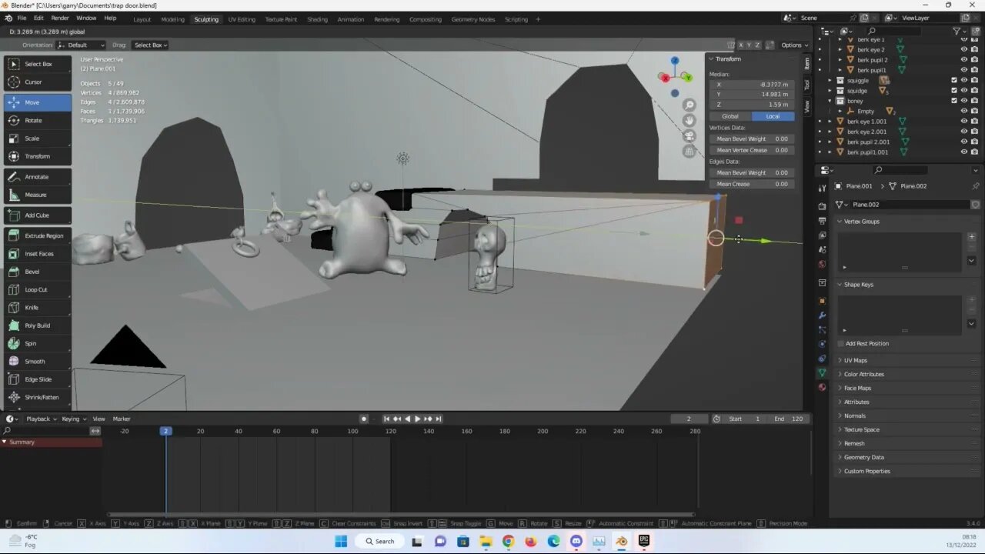The width and height of the screenshot is (985, 554).
Task: Open Discord from the taskbar
Action: coord(576,541)
